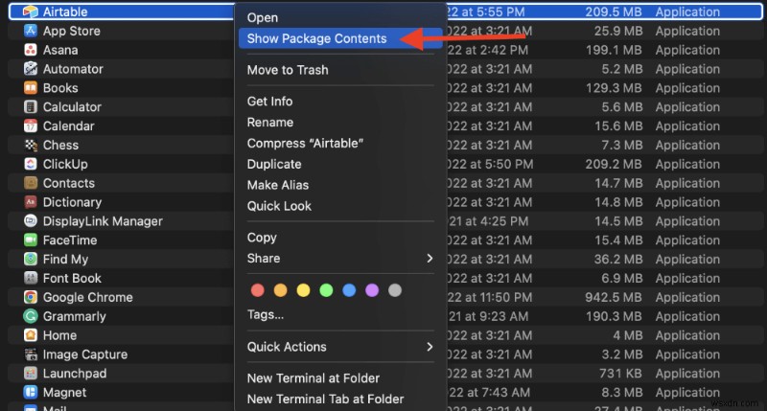Click the Calculator app icon
Screen dimensions: 767x411
[31, 107]
